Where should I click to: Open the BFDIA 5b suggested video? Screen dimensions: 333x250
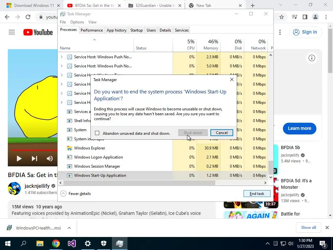point(290,147)
